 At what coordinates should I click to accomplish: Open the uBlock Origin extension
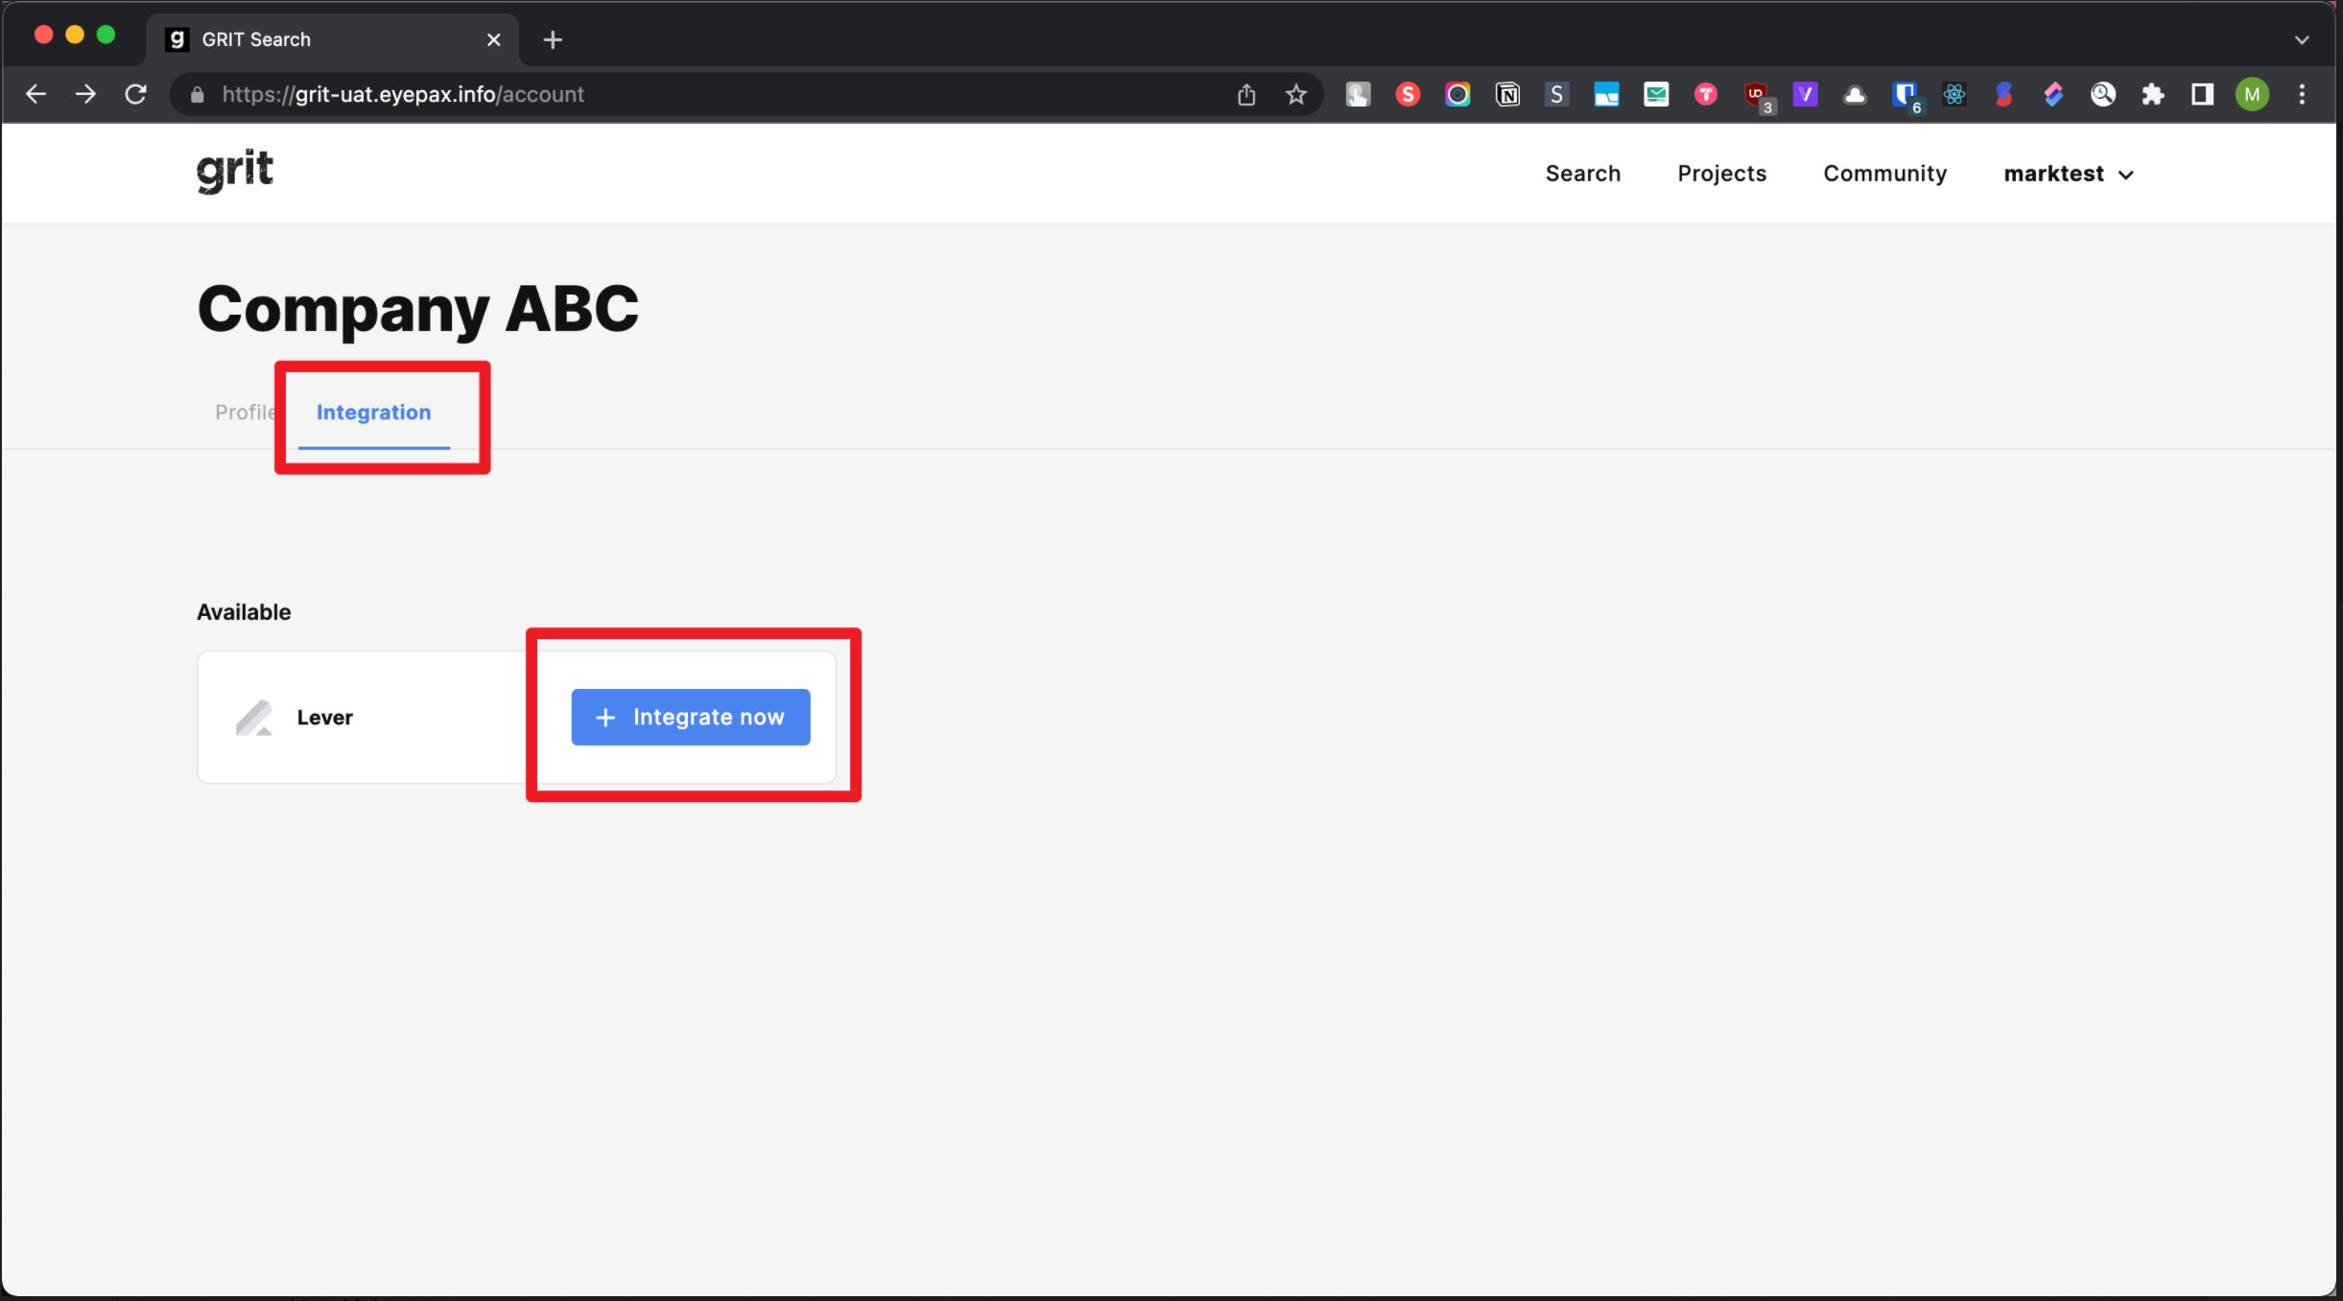(x=1757, y=94)
